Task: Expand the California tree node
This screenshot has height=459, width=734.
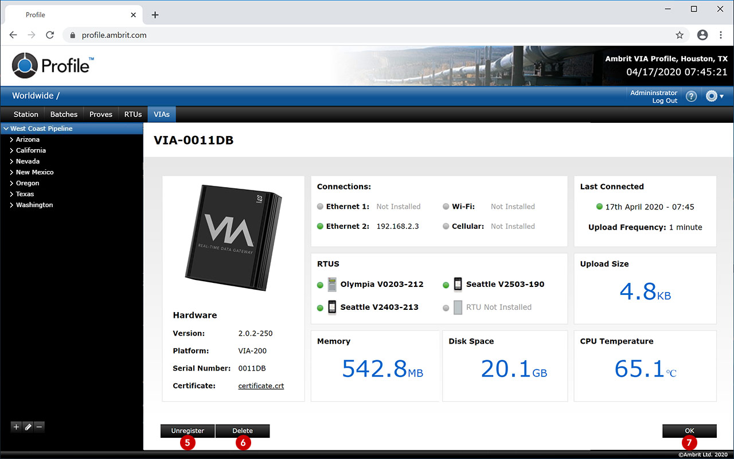Action: (x=11, y=151)
